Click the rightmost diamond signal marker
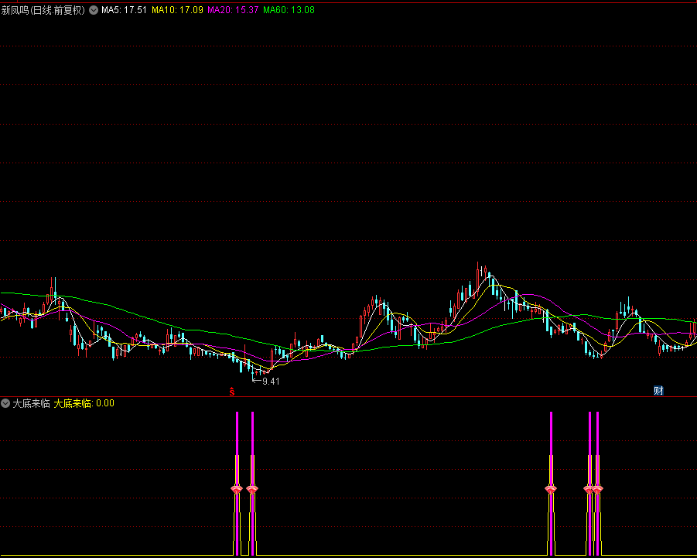Image resolution: width=697 pixels, height=558 pixels. (598, 490)
